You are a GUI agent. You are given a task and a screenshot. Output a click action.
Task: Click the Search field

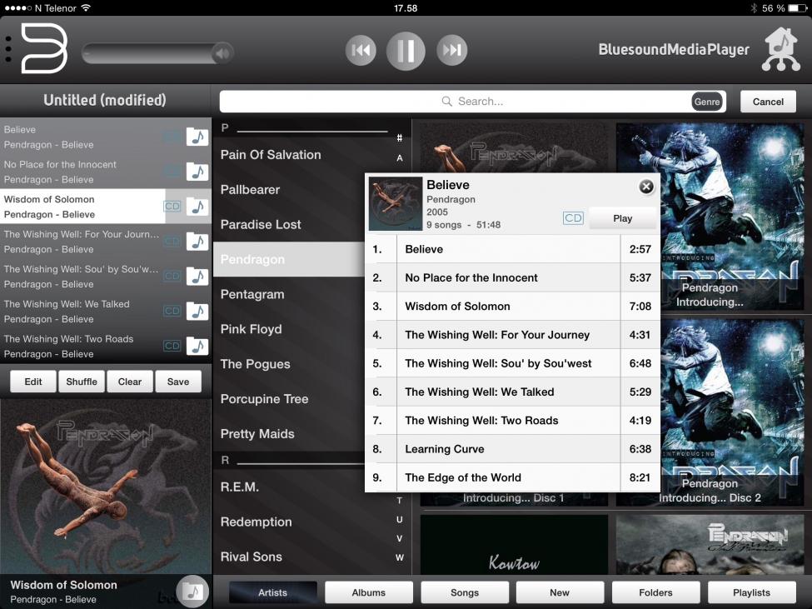click(472, 102)
